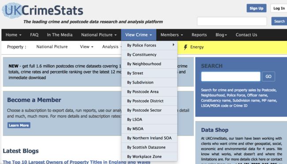This screenshot has height=164, width=287.
Task: Go to the FAQ page
Action: 34,35
